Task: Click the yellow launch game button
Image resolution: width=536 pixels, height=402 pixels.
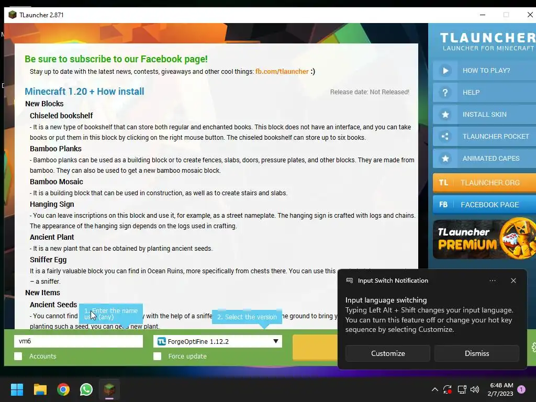Action: tap(315, 348)
